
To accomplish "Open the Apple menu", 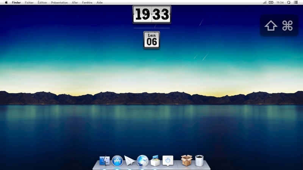I will 6,2.
